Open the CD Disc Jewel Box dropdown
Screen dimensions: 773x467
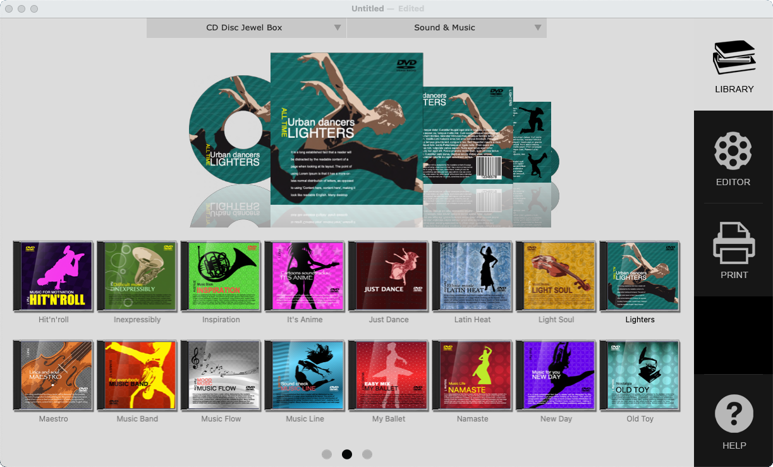tap(247, 28)
